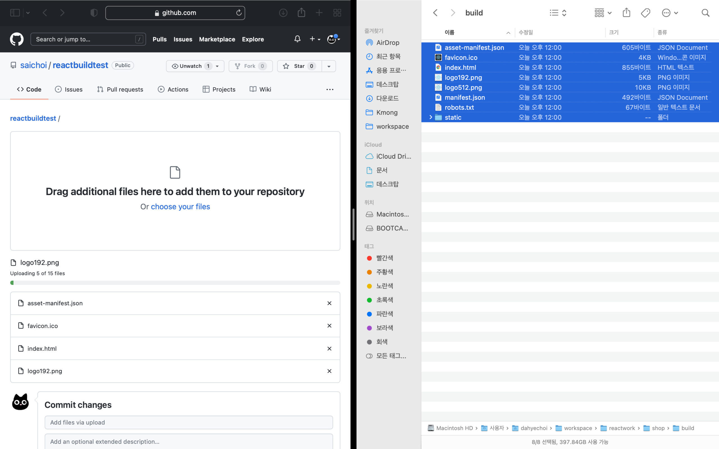Open Finder more actions menu
Image resolution: width=719 pixels, height=449 pixels.
(670, 13)
